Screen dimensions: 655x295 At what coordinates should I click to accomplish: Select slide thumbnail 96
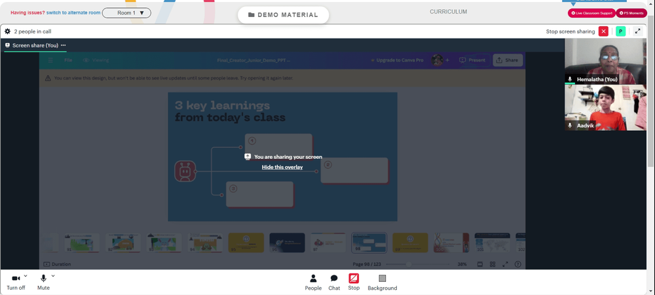(287, 243)
